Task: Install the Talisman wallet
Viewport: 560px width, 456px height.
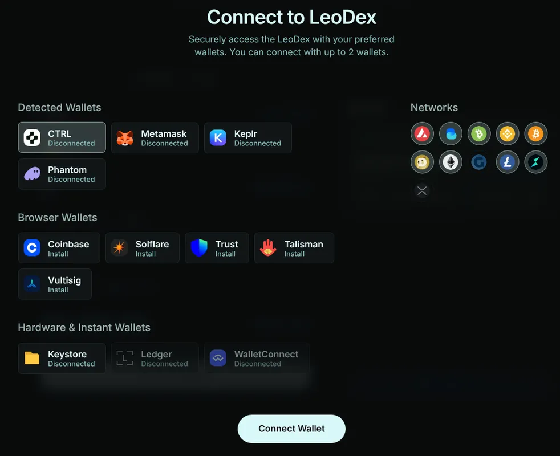Action: tap(294, 248)
